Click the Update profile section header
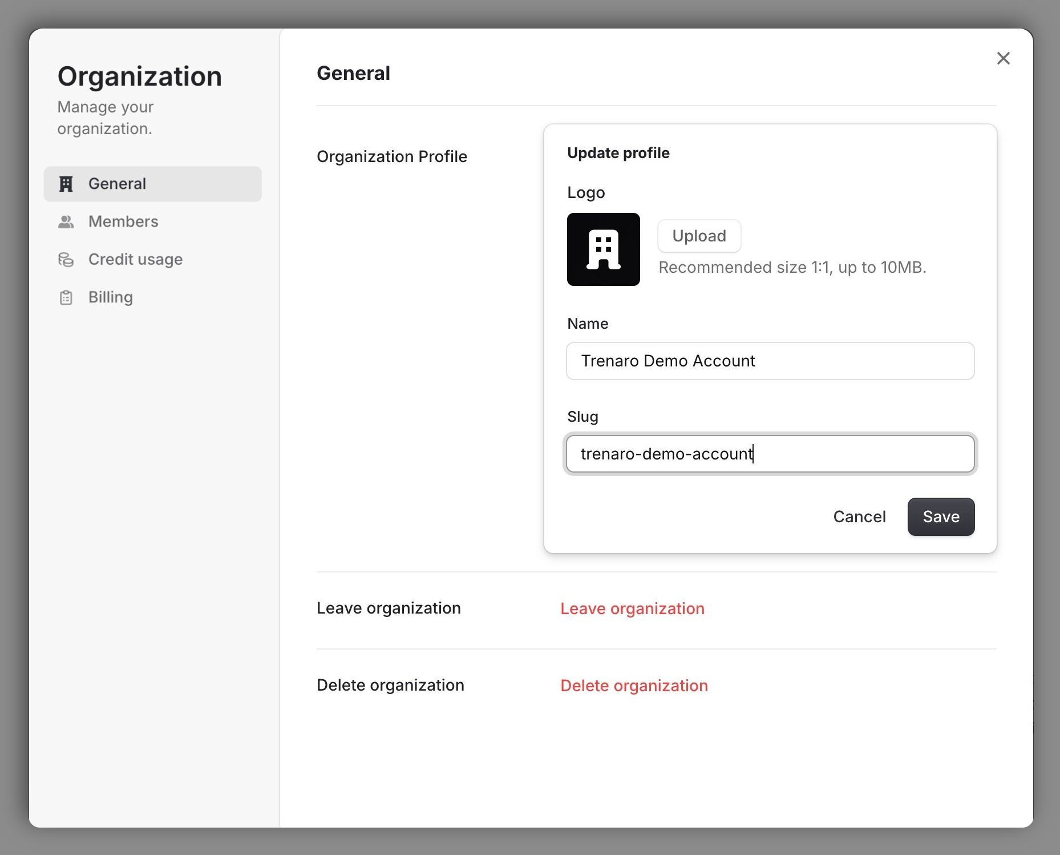This screenshot has height=855, width=1060. 618,153
